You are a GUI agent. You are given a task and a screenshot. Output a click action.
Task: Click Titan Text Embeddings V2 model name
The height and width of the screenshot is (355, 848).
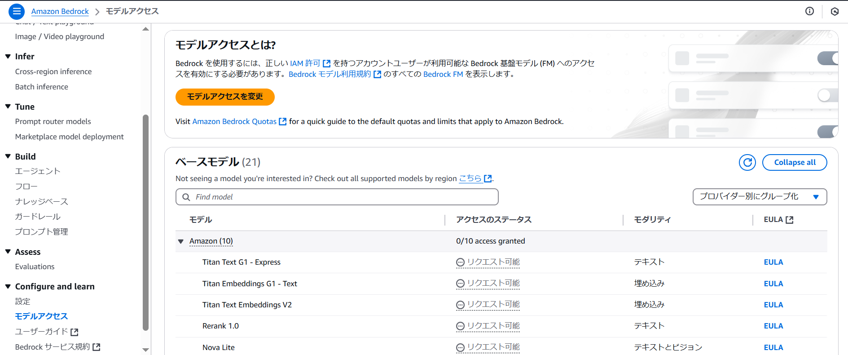pos(247,305)
